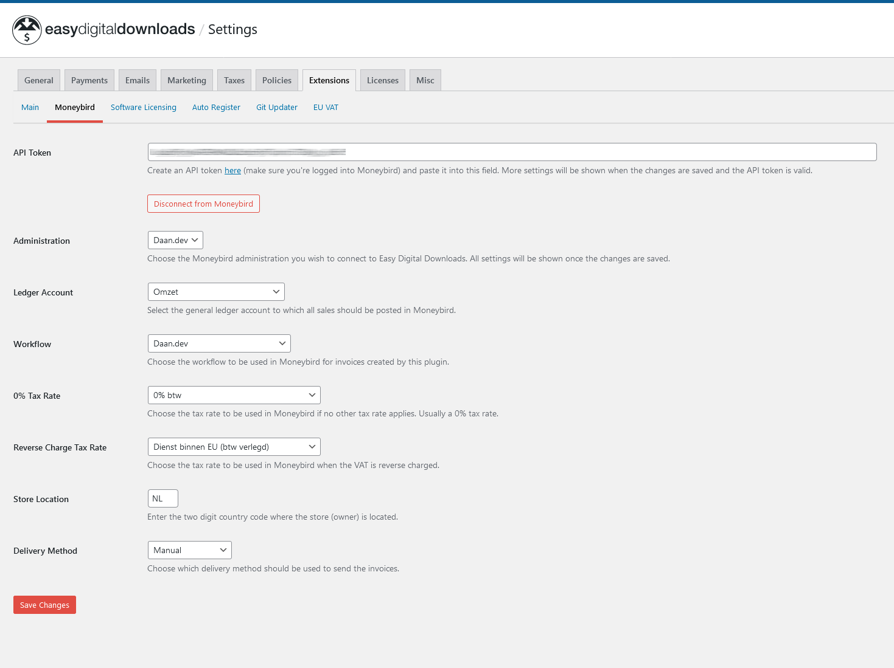Viewport: 894px width, 668px height.
Task: Switch to the General tab
Action: (39, 80)
